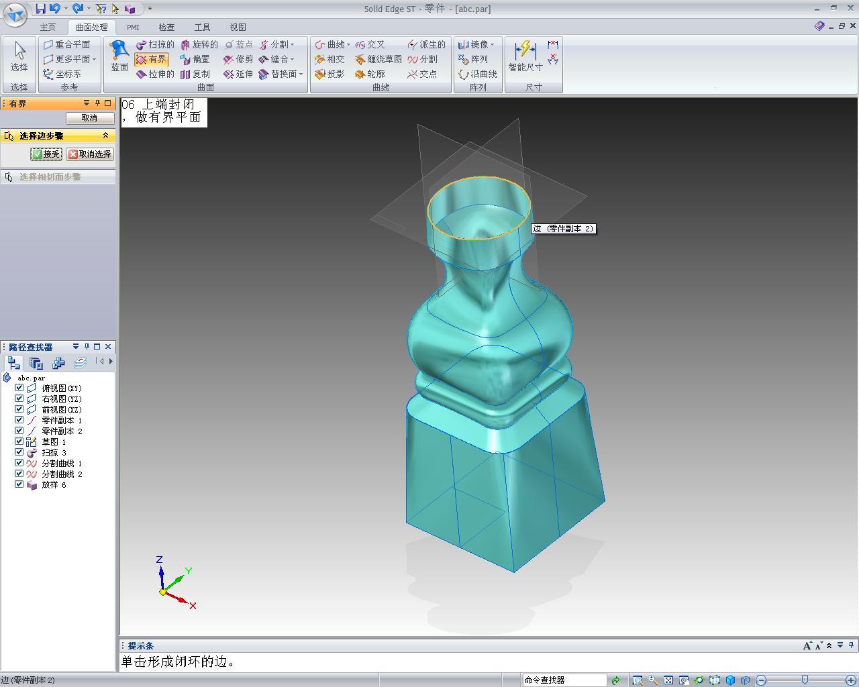Toggle the 零件副本 1 checkbox
Viewport: 859px width, 687px height.
pos(19,420)
